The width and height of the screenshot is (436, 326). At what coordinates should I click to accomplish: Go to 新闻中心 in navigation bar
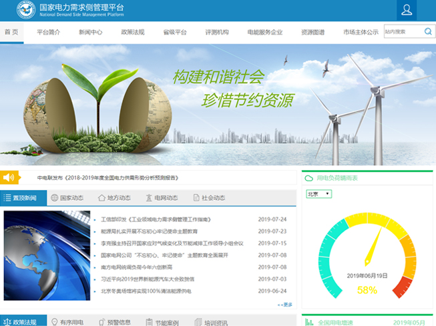point(90,32)
